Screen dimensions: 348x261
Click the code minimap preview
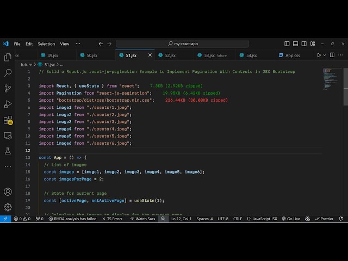pyautogui.click(x=328, y=79)
